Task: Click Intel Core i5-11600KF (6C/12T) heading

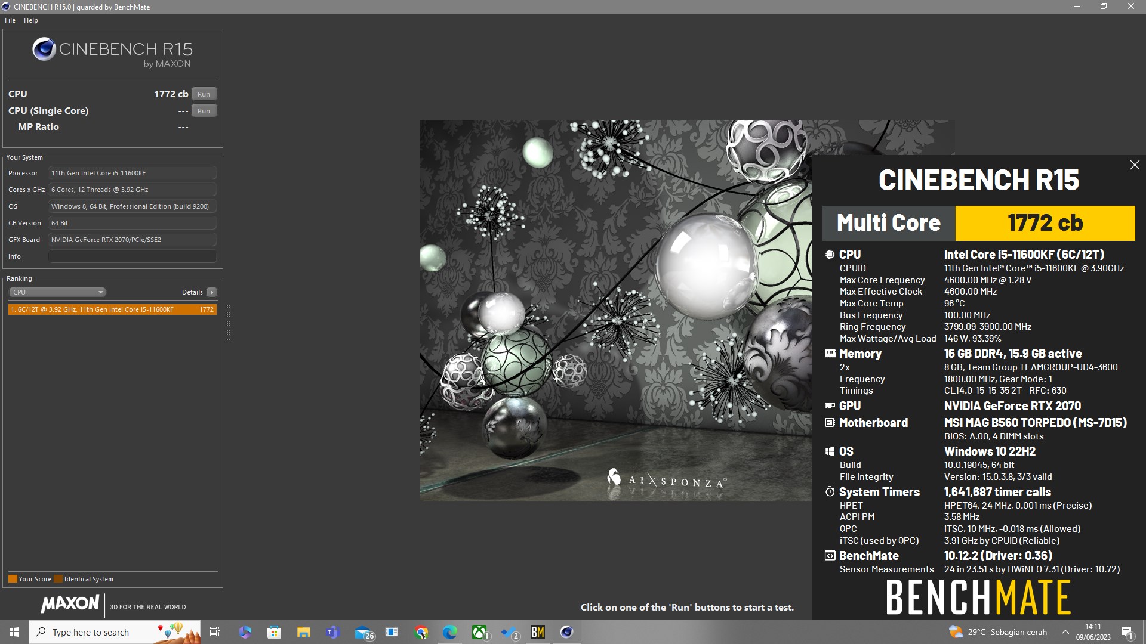Action: tap(1024, 255)
